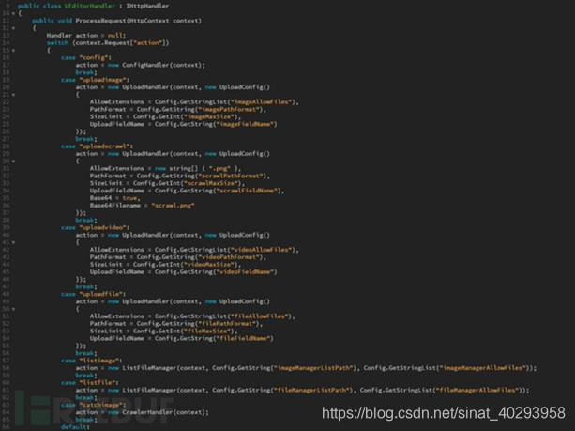Click the "imageMaxSize" string
Screen dimensions: 575x431
[x=209, y=116]
